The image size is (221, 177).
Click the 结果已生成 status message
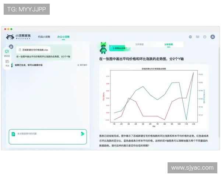click(29, 65)
